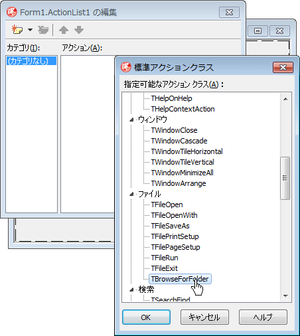Viewport: 300px width, 336px height.
Task: Close the 標準アクションクラス dialog
Action: coord(283,67)
